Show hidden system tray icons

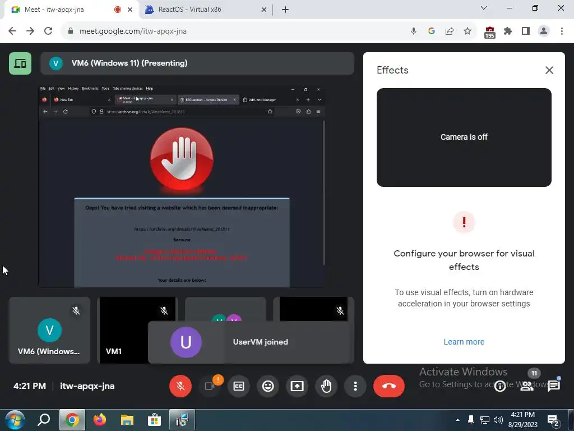(x=457, y=420)
